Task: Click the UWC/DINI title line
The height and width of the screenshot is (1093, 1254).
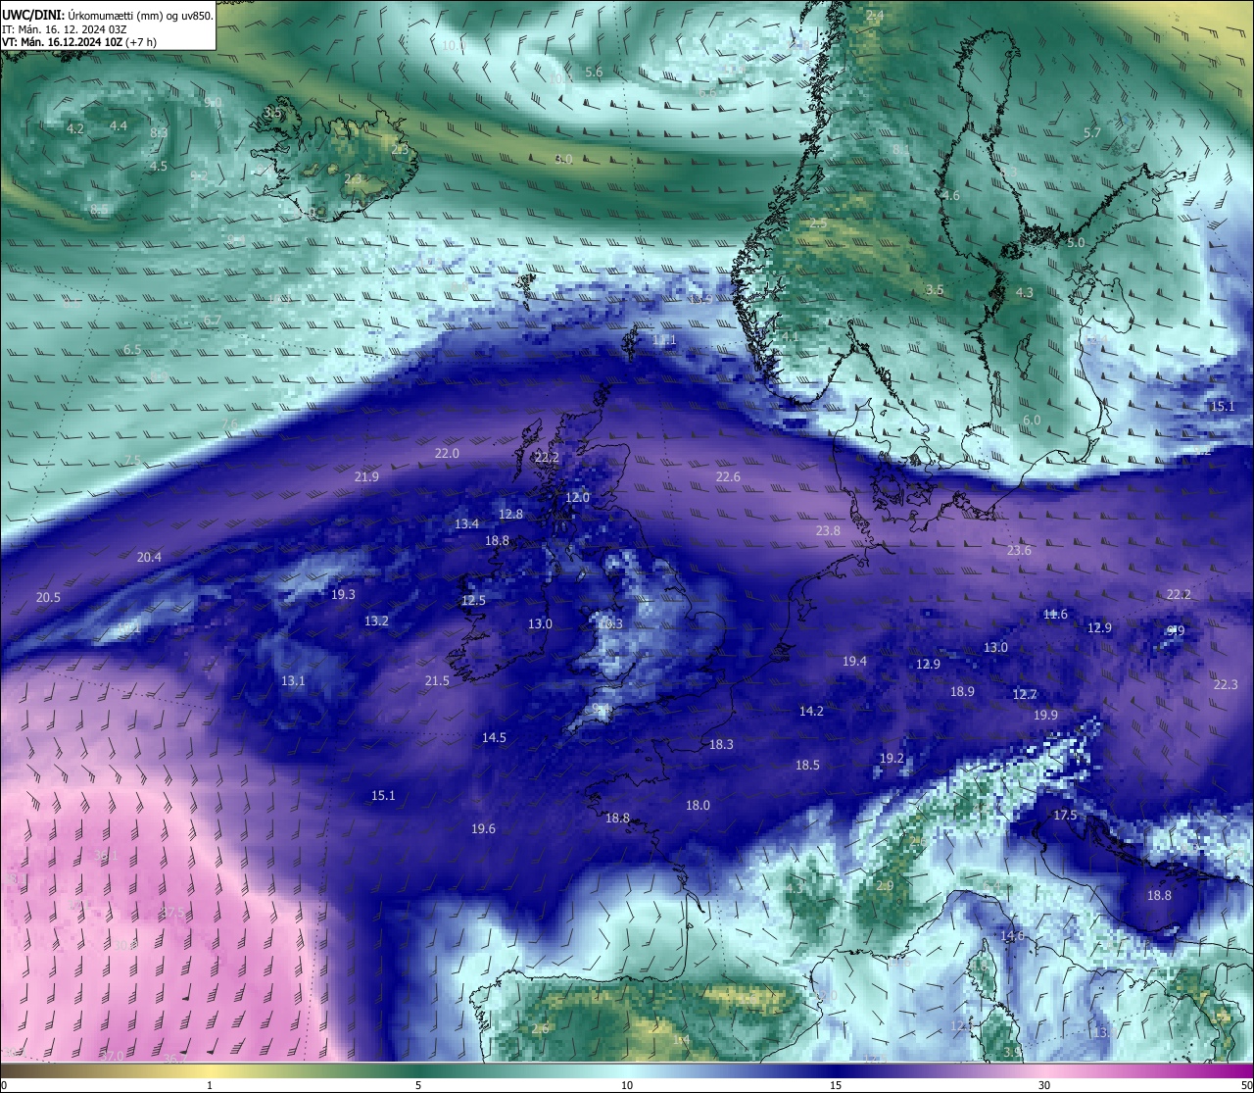Action: pos(107,15)
